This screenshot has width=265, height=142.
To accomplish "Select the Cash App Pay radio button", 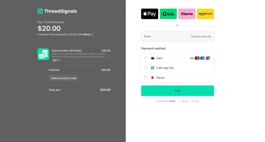I will 146,68.
